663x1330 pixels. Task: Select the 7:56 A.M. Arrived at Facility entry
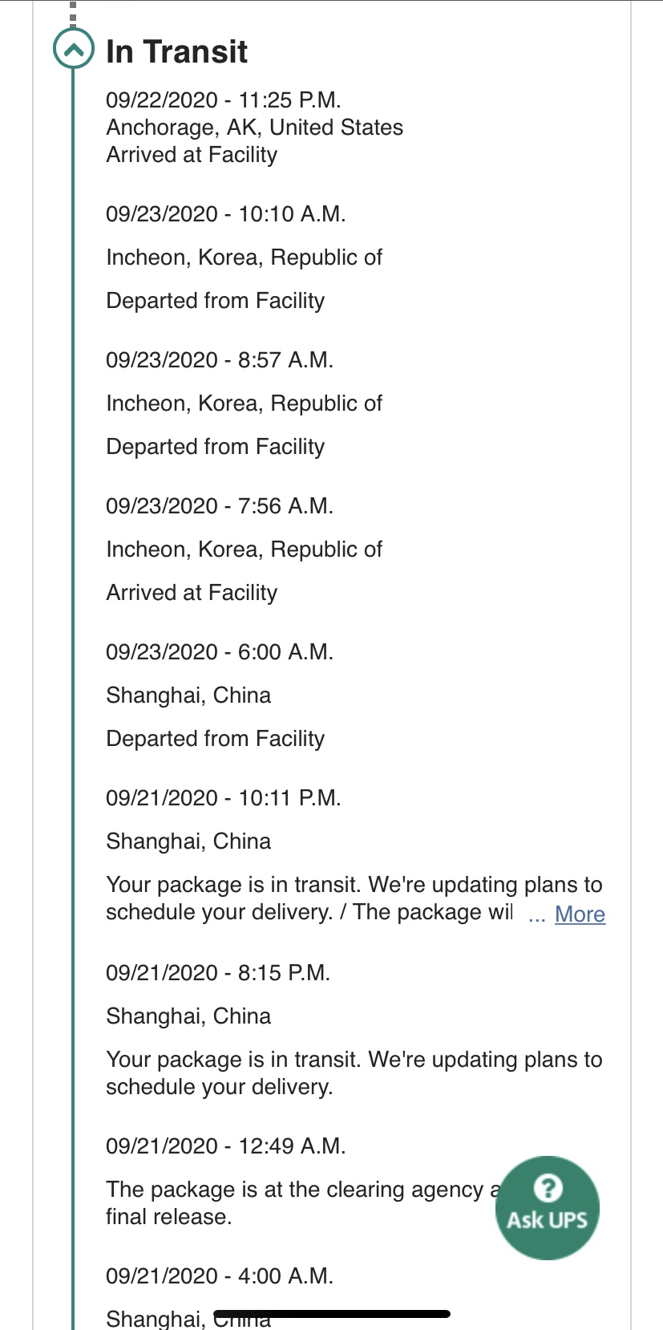pyautogui.click(x=192, y=593)
